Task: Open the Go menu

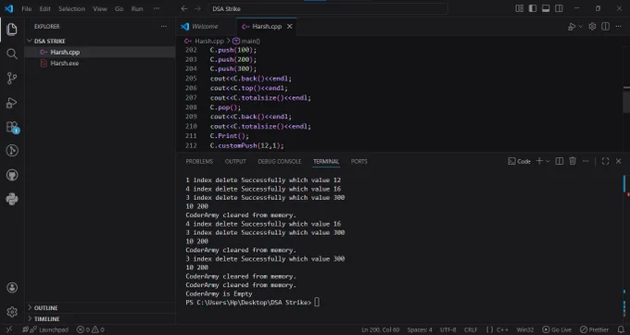Action: point(119,9)
